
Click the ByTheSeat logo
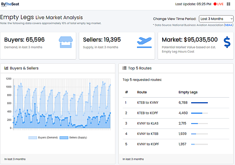click(10, 4)
